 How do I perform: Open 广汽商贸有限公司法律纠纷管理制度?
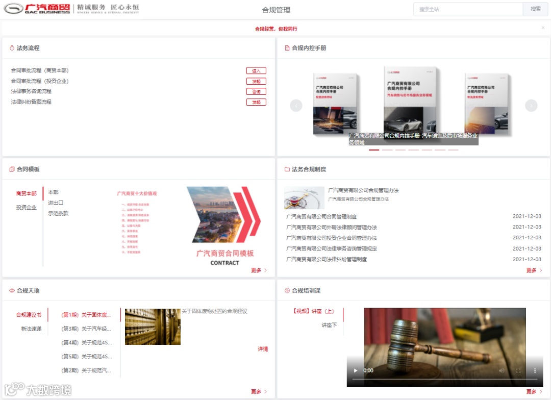327,259
